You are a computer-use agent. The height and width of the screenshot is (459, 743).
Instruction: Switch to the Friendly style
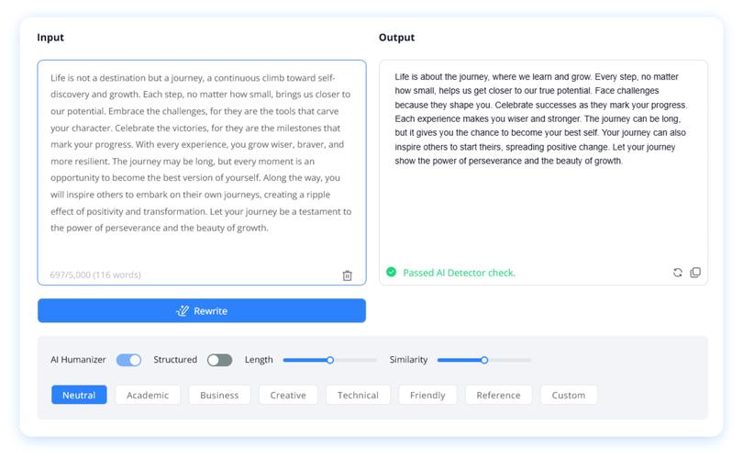pos(427,395)
